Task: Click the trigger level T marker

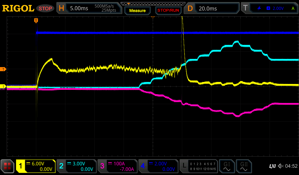Action: (x=4, y=69)
